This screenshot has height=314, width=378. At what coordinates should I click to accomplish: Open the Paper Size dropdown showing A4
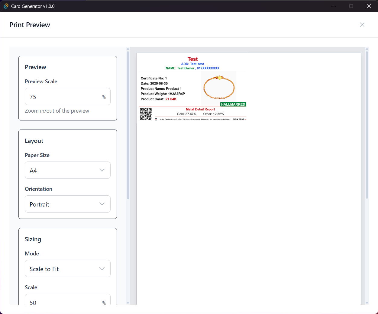point(67,170)
